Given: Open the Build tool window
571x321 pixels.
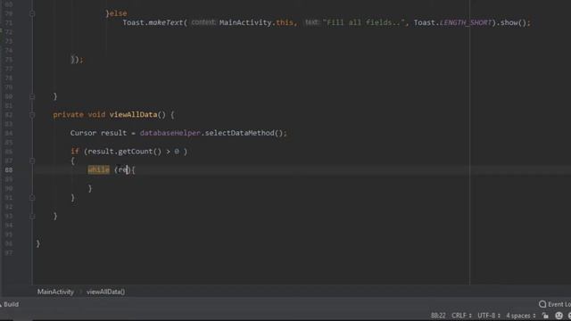Looking at the screenshot, I should (x=11, y=304).
